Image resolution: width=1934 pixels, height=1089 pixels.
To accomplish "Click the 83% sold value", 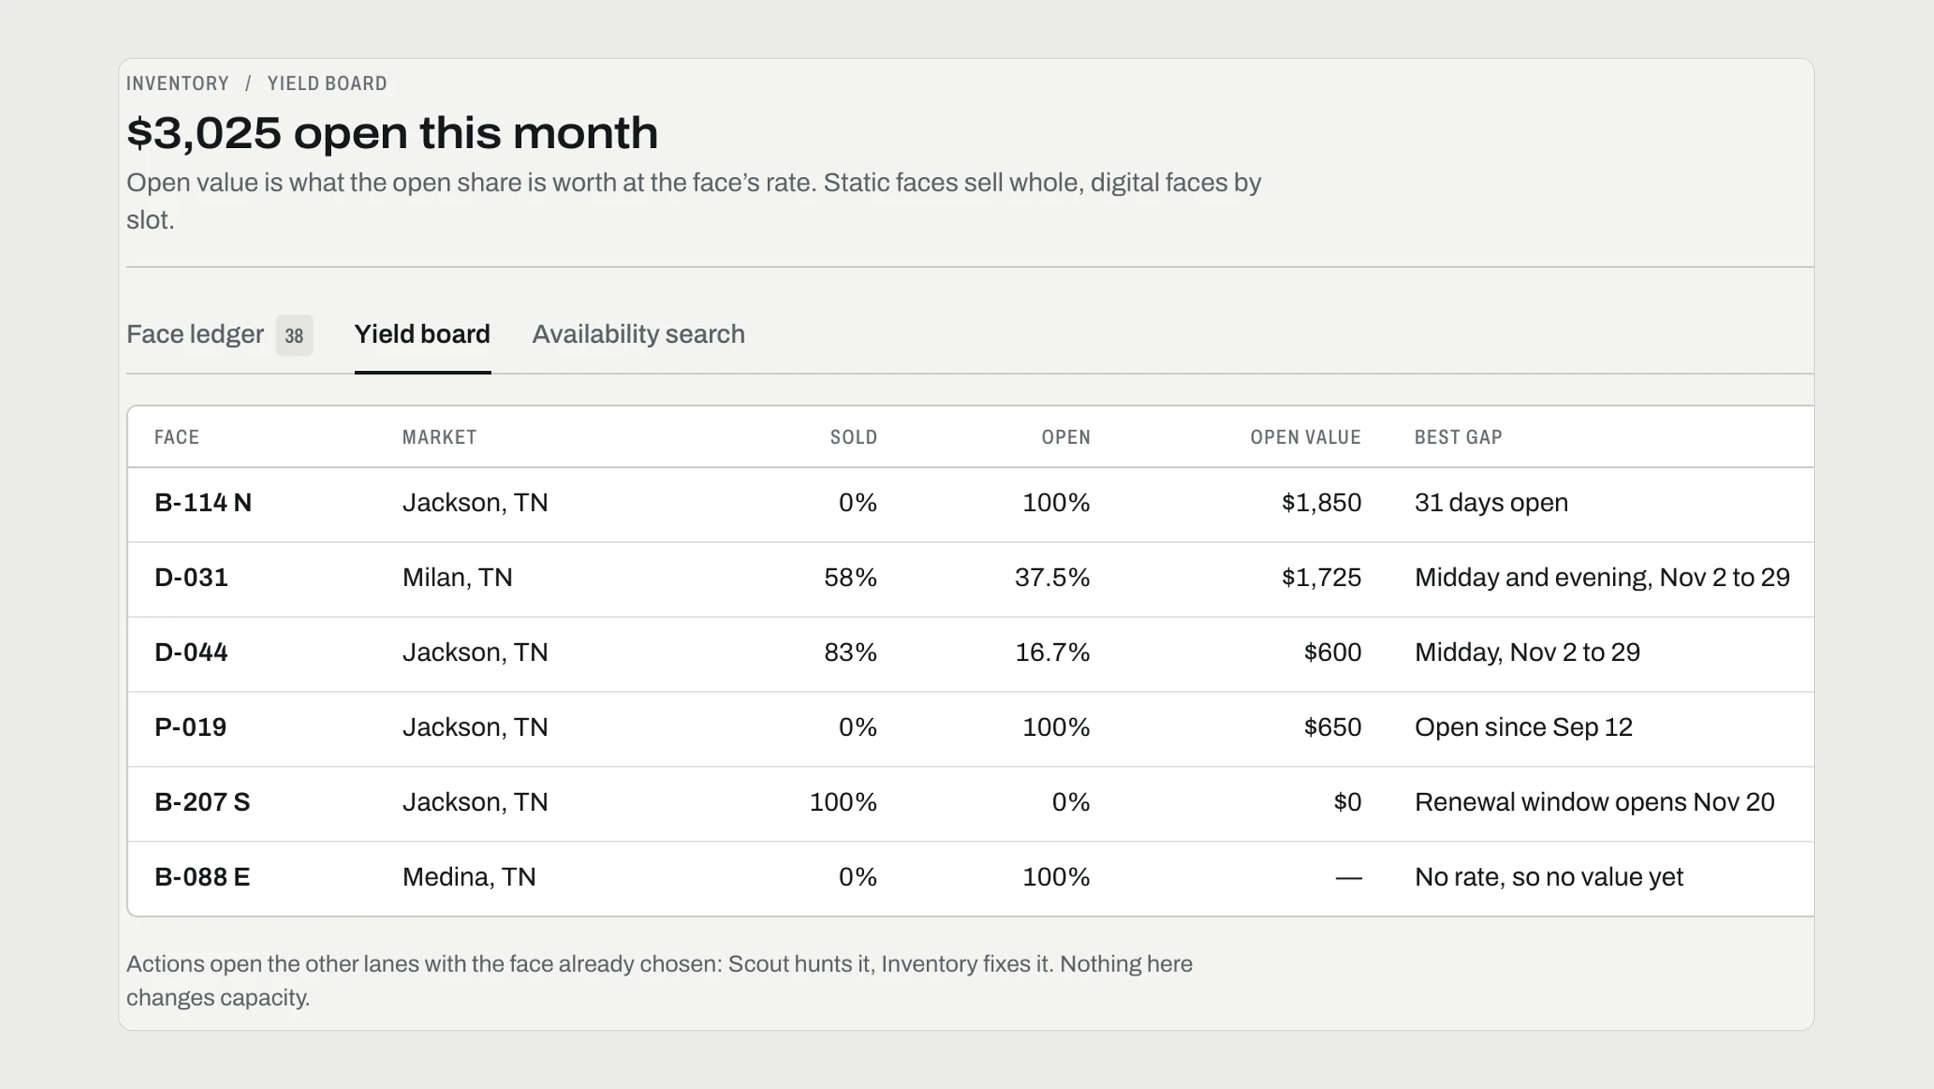I will [x=850, y=653].
